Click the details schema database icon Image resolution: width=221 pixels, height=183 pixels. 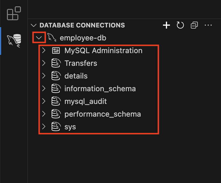(56, 76)
